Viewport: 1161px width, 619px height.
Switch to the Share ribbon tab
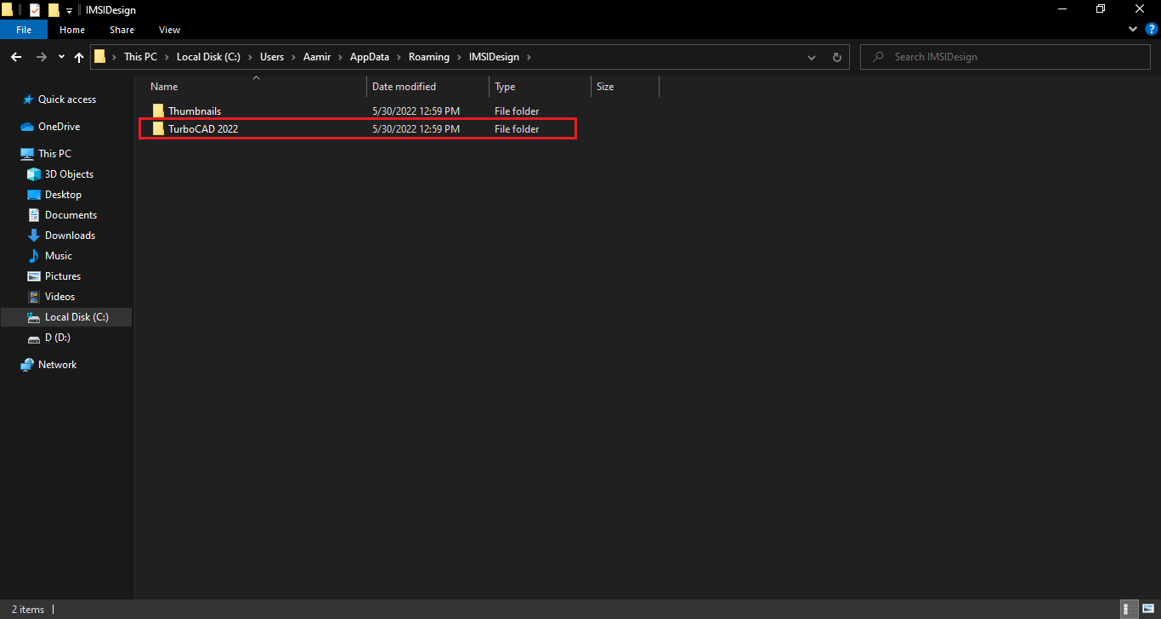[x=122, y=30]
